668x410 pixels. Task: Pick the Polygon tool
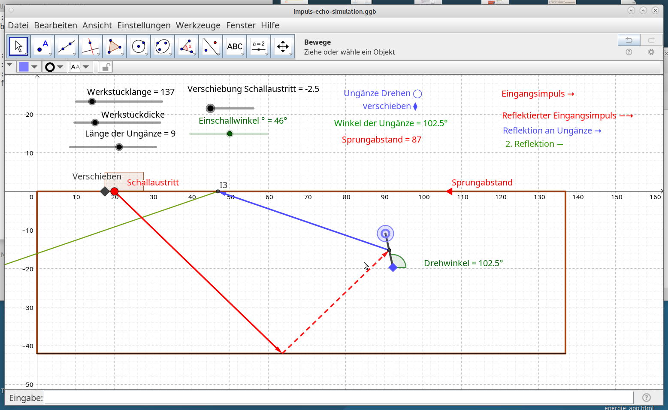point(115,46)
